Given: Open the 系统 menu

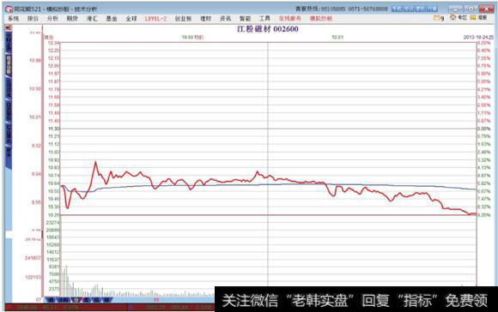Looking at the screenshot, I should click(14, 18).
